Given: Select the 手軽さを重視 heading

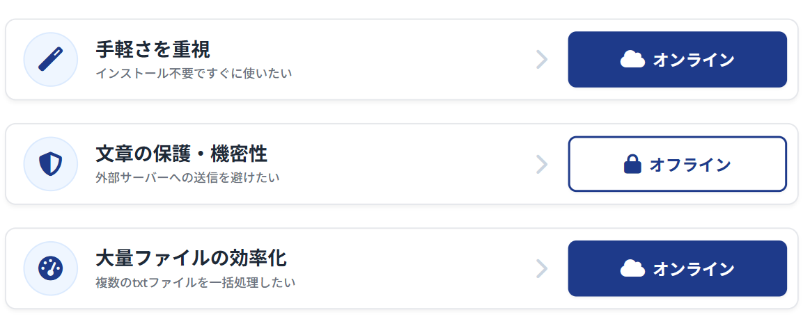Looking at the screenshot, I should click(153, 49).
